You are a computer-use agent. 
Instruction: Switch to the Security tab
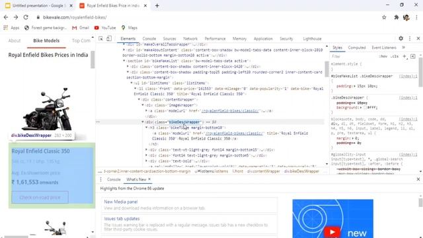click(x=286, y=39)
